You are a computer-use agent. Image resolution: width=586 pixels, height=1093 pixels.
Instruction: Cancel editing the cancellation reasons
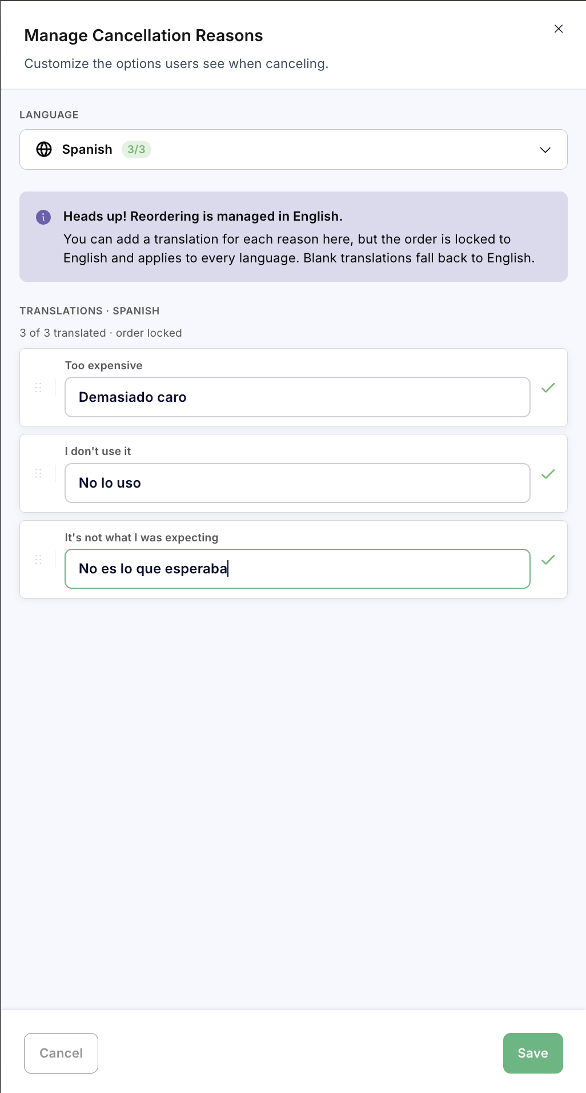[x=61, y=1053]
